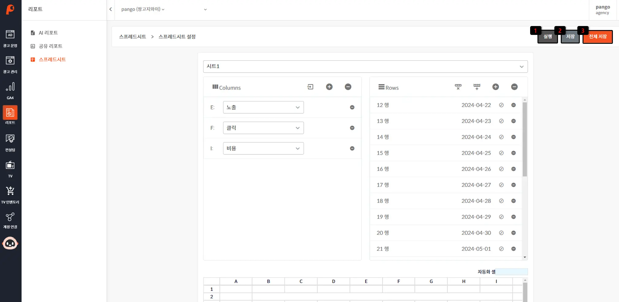Click the 전체 저장 save all button
The width and height of the screenshot is (619, 302).
[597, 37]
